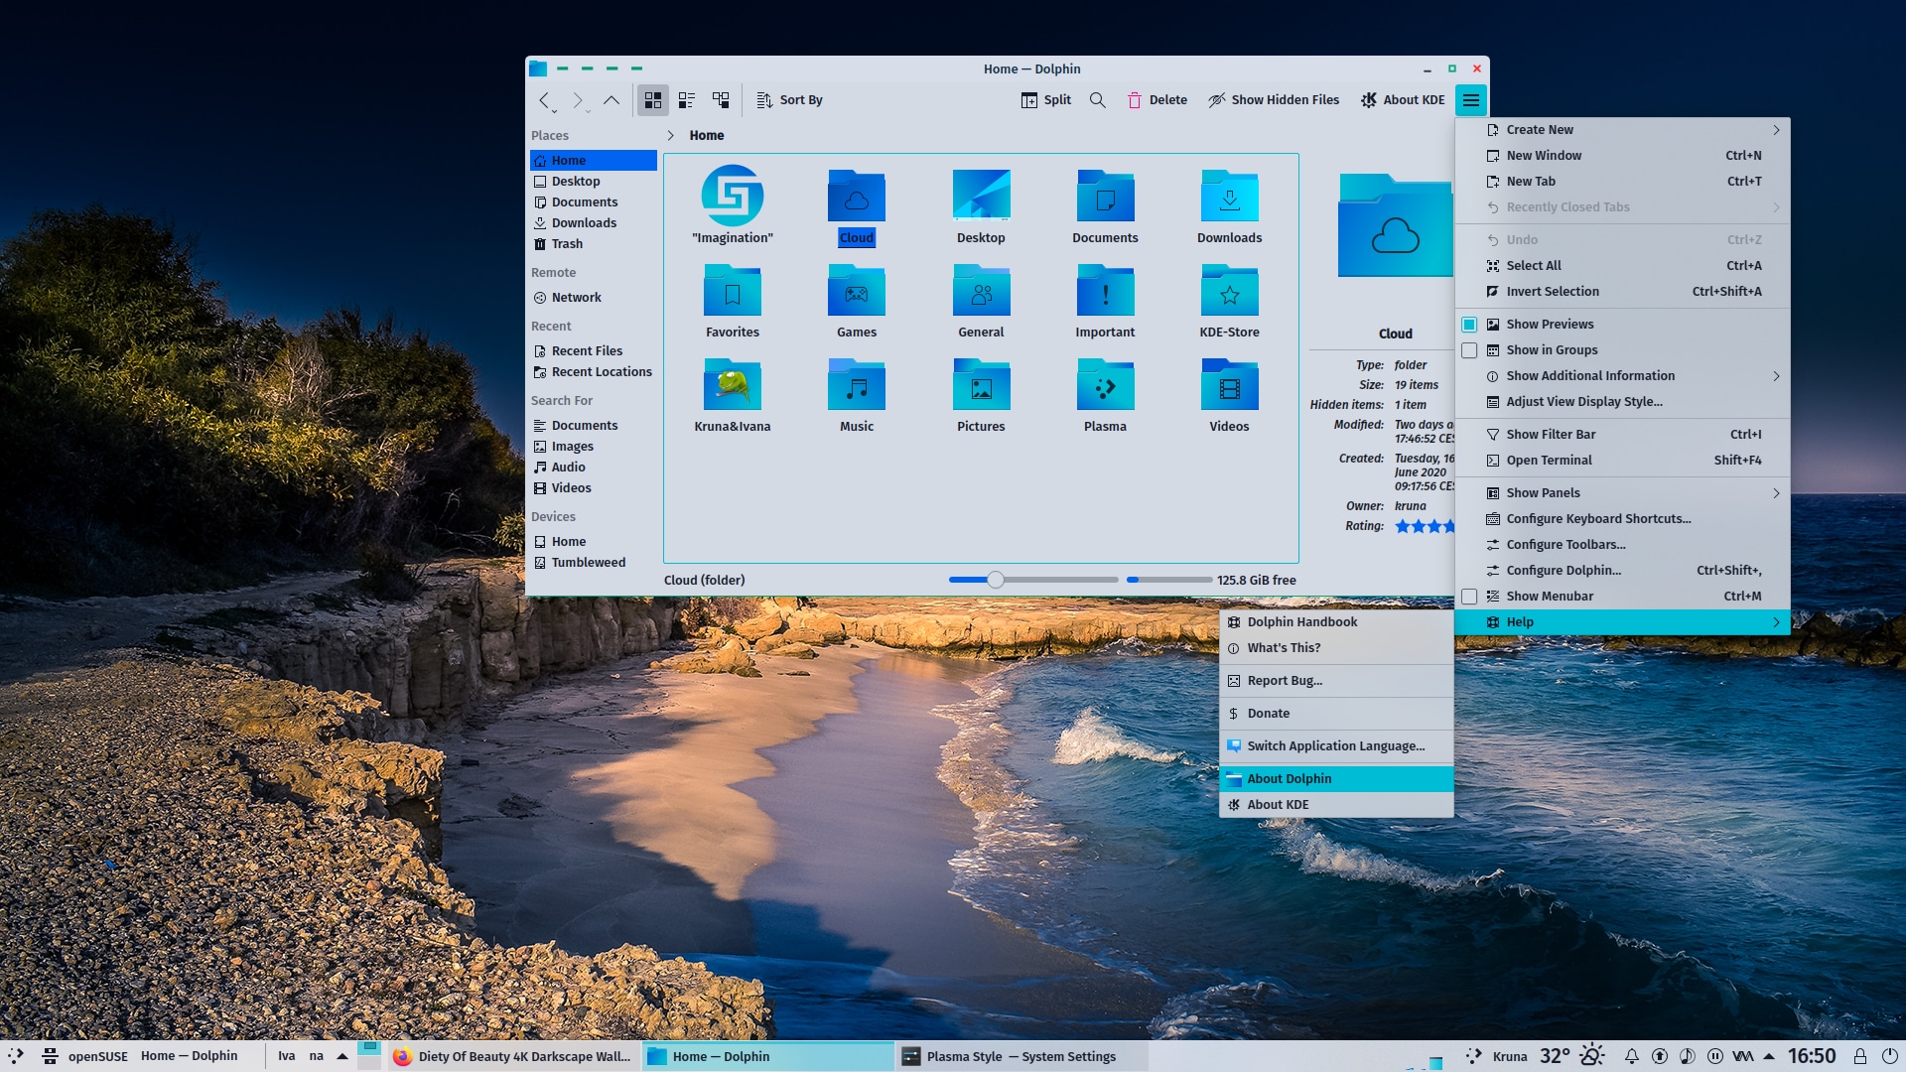This screenshot has width=1906, height=1072.
Task: Switch to Firefox Diety Of Beauty taskbar window
Action: pos(512,1056)
